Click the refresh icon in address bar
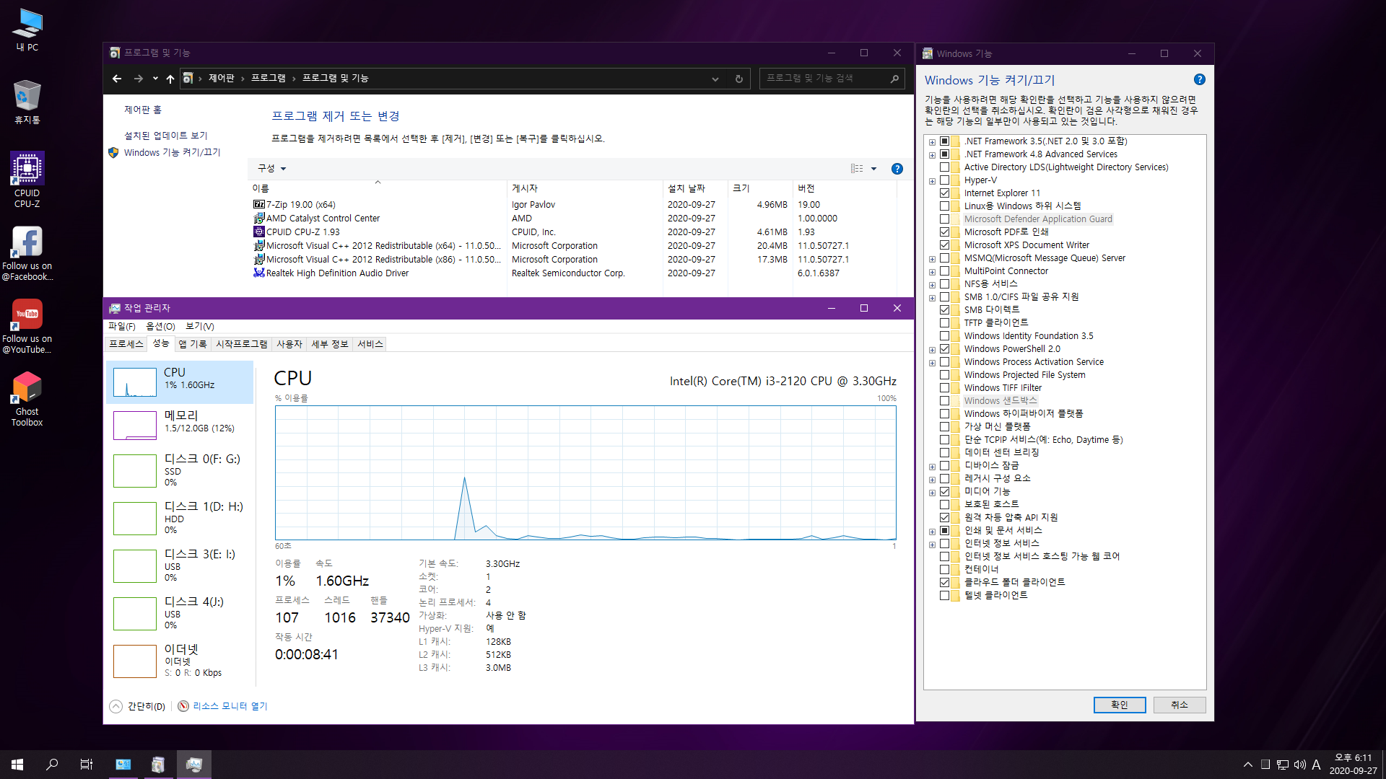This screenshot has height=779, width=1386. pyautogui.click(x=738, y=79)
